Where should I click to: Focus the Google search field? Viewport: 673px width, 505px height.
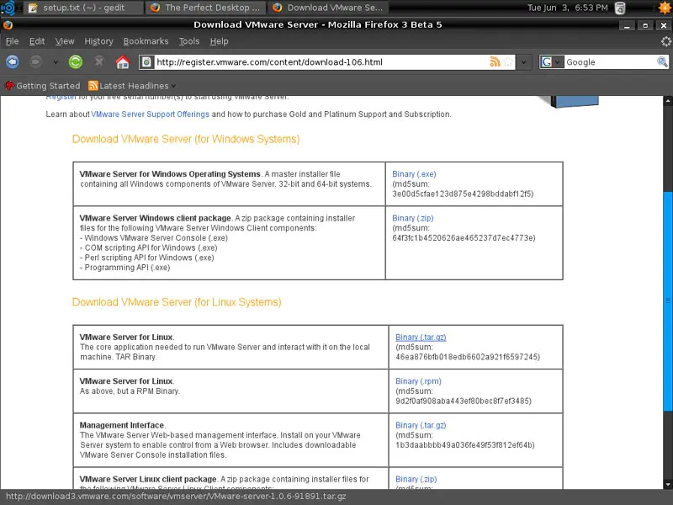[x=611, y=62]
